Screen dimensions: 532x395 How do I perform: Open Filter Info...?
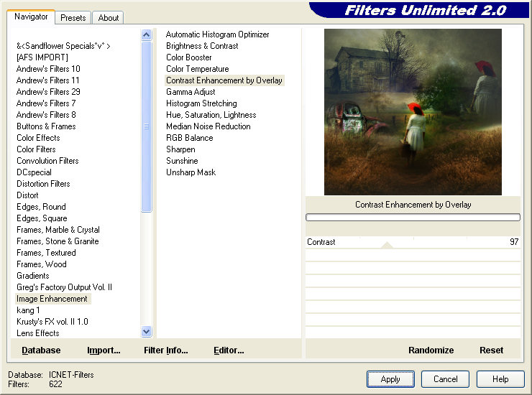(x=166, y=350)
